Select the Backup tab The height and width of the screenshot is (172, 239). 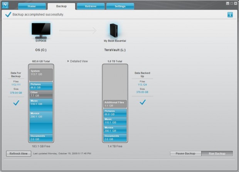(61, 6)
